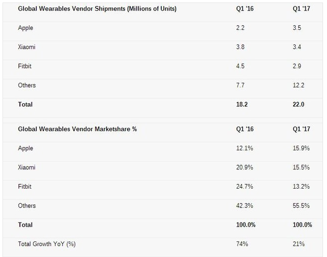This screenshot has height=257, width=327.
Task: Click Fitbit marketshare value 24.7%
Action: click(x=245, y=186)
